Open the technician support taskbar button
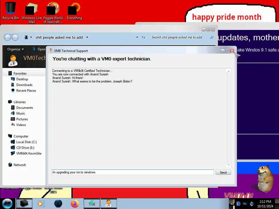Viewport: 279px width, 209px height. [109, 204]
